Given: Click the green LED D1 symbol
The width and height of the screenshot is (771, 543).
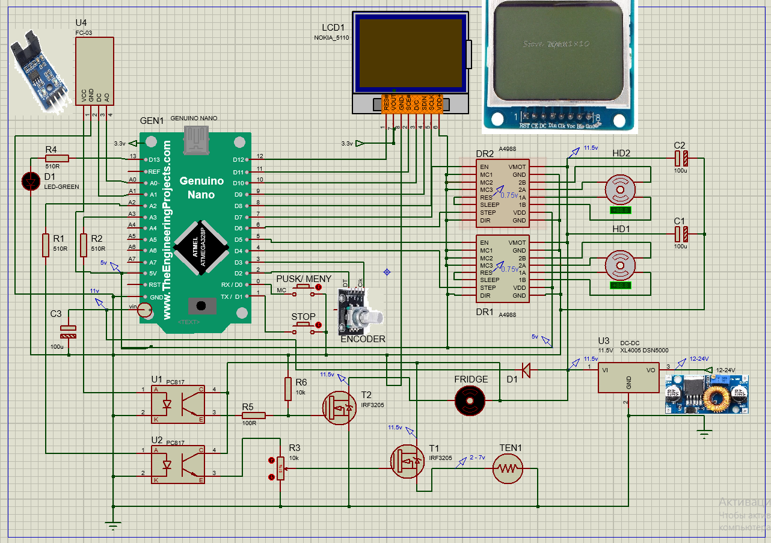Looking at the screenshot, I should pyautogui.click(x=30, y=180).
